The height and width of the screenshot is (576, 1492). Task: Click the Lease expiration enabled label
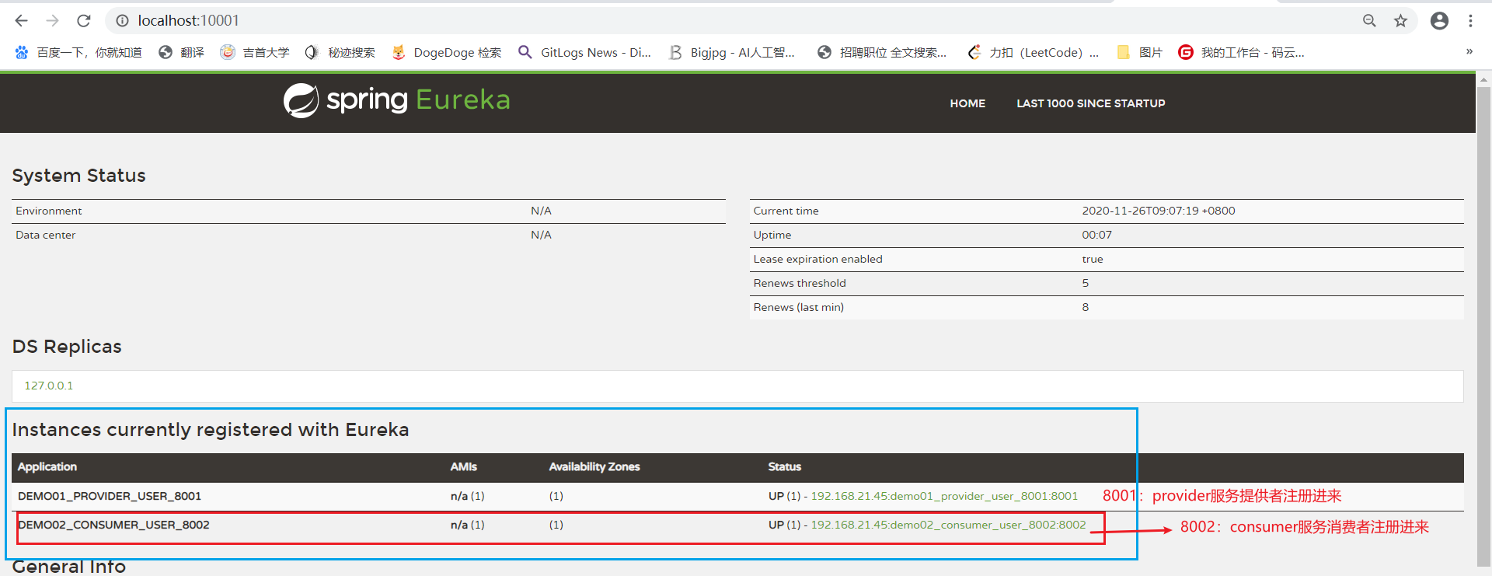click(818, 259)
